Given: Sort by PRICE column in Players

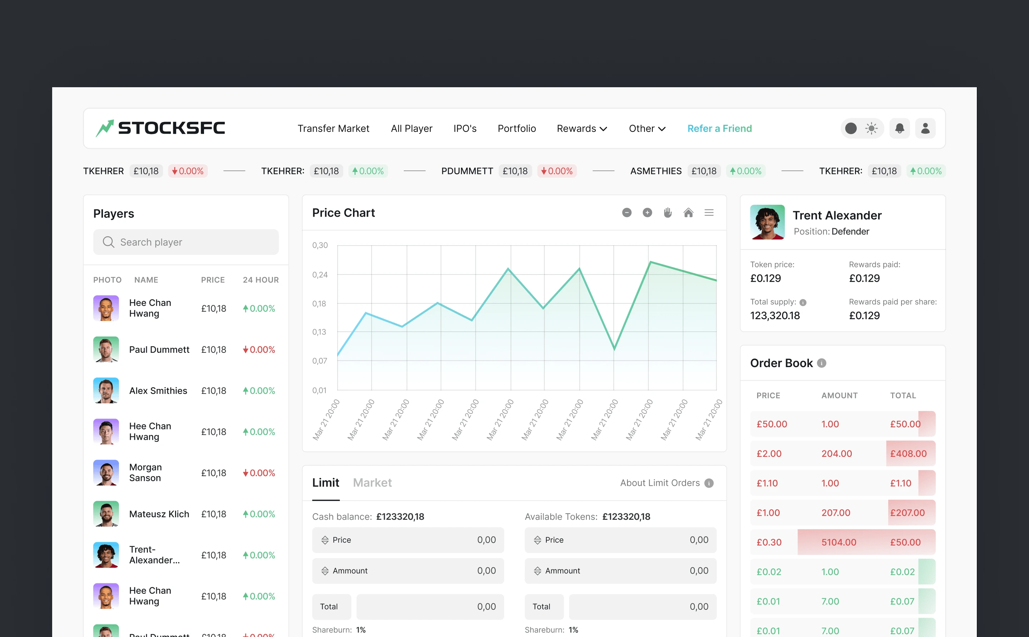Looking at the screenshot, I should pos(213,280).
